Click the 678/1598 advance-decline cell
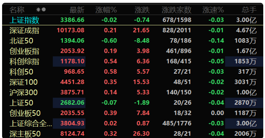This screenshot has width=265, height=138. [x=177, y=20]
